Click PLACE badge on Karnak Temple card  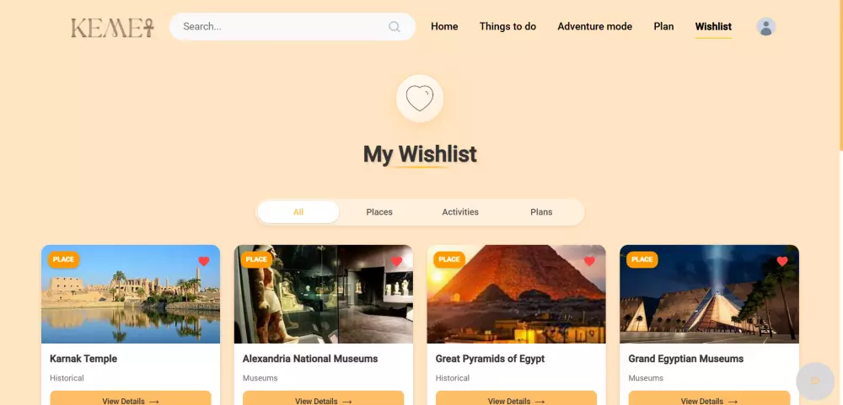coord(63,259)
